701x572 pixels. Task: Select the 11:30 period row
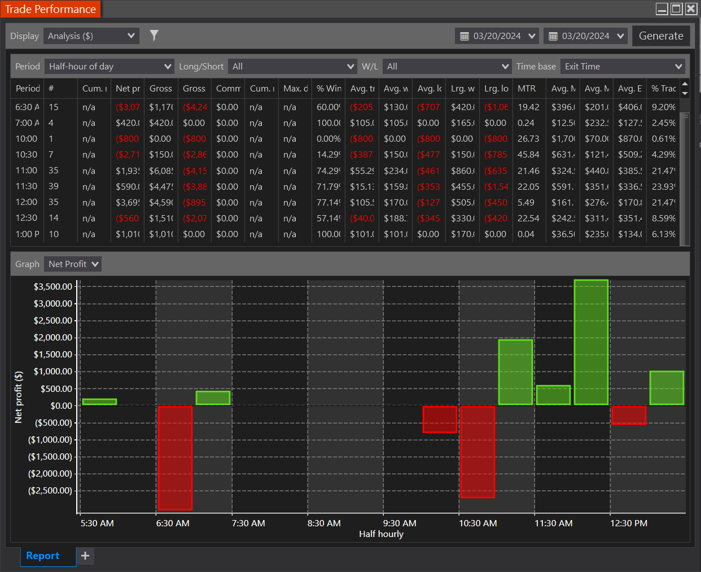(345, 186)
